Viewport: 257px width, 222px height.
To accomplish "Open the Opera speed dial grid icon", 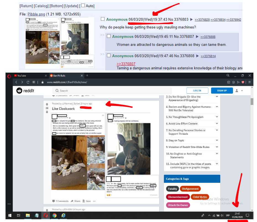I will click(34, 82).
